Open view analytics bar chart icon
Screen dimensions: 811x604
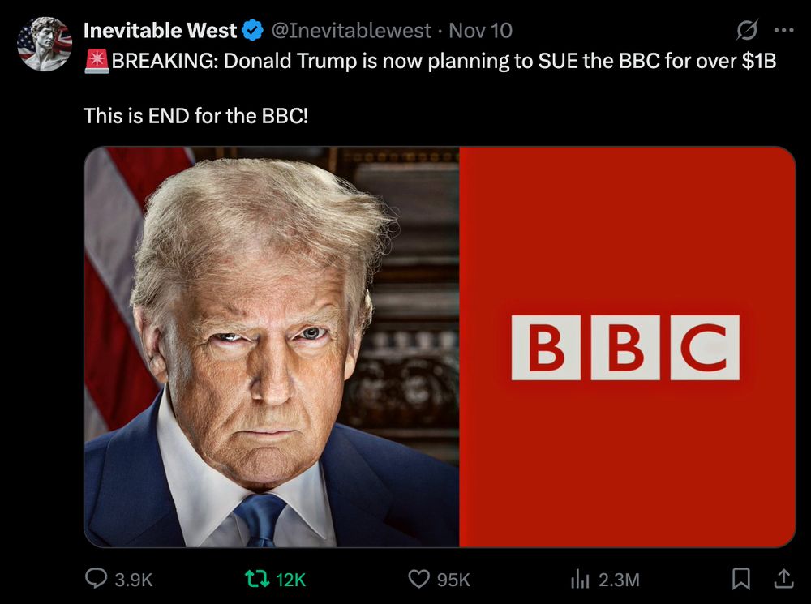(580, 579)
